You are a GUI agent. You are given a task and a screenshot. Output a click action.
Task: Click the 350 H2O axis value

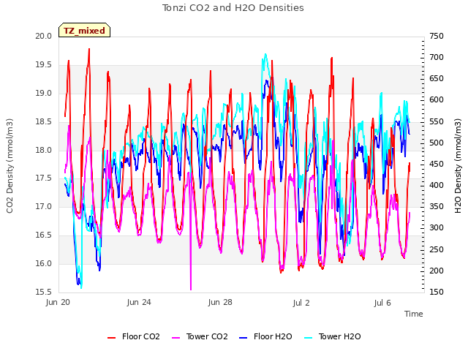click(x=437, y=206)
